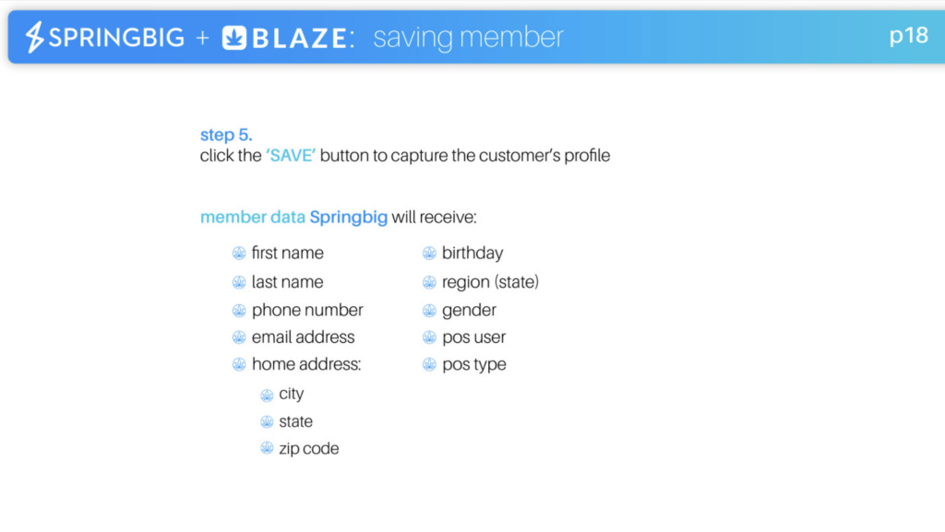Click the leaf bullet beside last name
Viewport: 945px width, 532px height.
click(239, 282)
